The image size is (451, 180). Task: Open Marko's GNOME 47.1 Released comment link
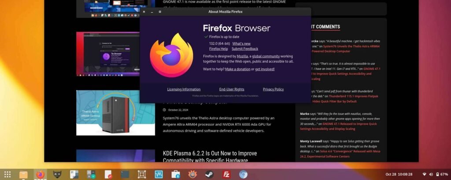click(339, 126)
